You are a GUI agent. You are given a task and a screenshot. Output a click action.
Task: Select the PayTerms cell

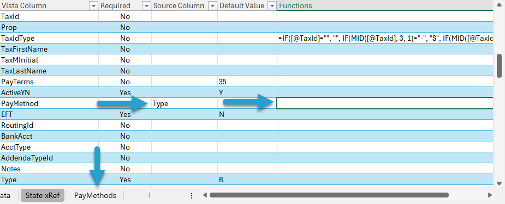[49, 82]
